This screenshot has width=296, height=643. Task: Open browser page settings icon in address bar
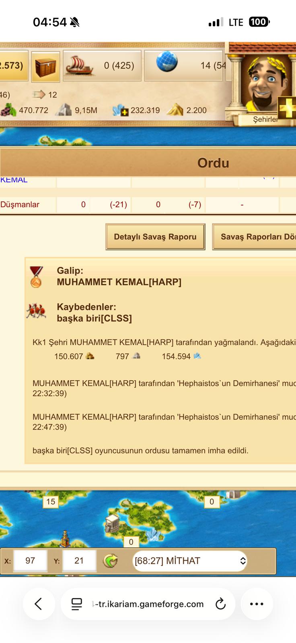click(76, 604)
